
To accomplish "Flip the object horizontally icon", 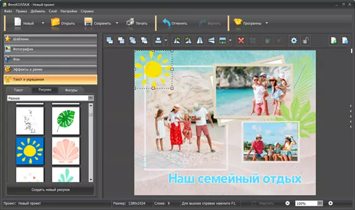I will pos(200,40).
